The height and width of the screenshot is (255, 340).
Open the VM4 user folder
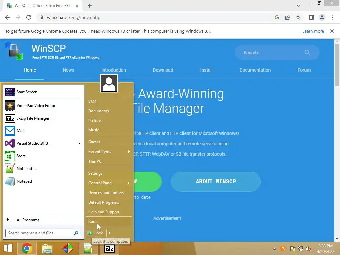point(92,101)
